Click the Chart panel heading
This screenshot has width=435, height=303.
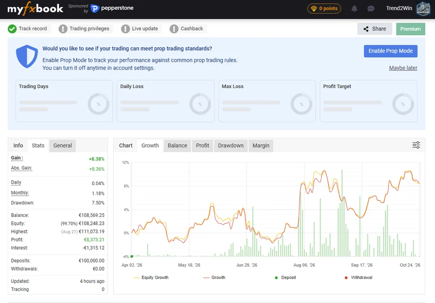click(x=126, y=145)
